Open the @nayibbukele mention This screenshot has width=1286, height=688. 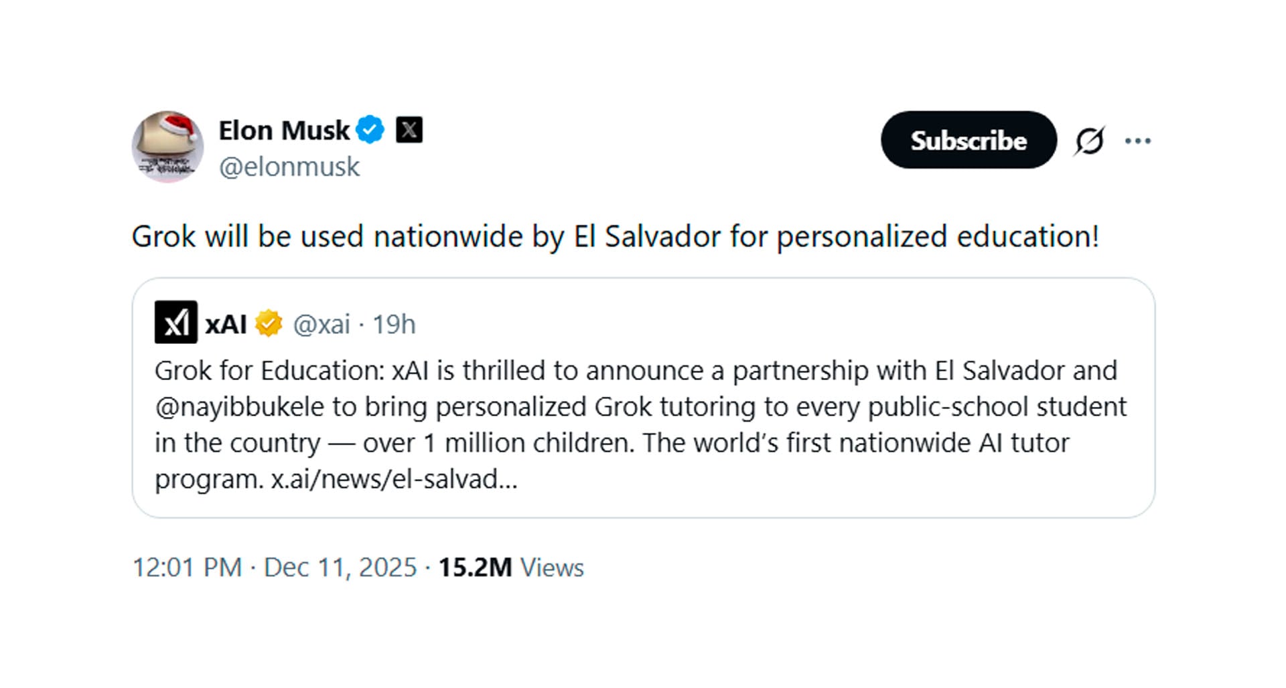coord(239,407)
